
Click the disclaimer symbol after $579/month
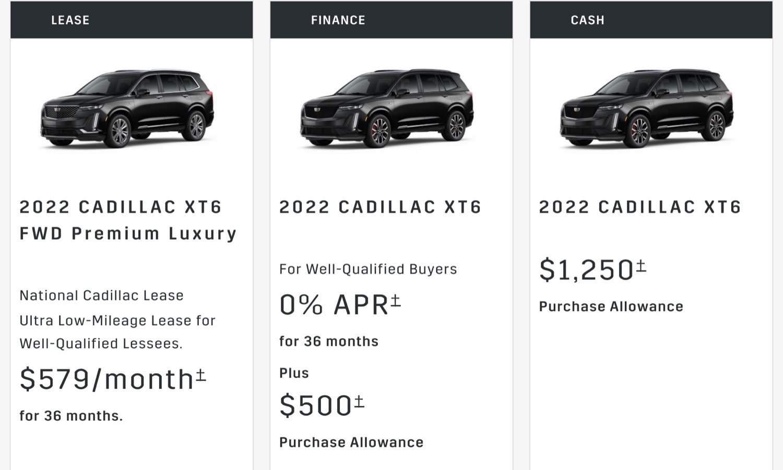[201, 375]
